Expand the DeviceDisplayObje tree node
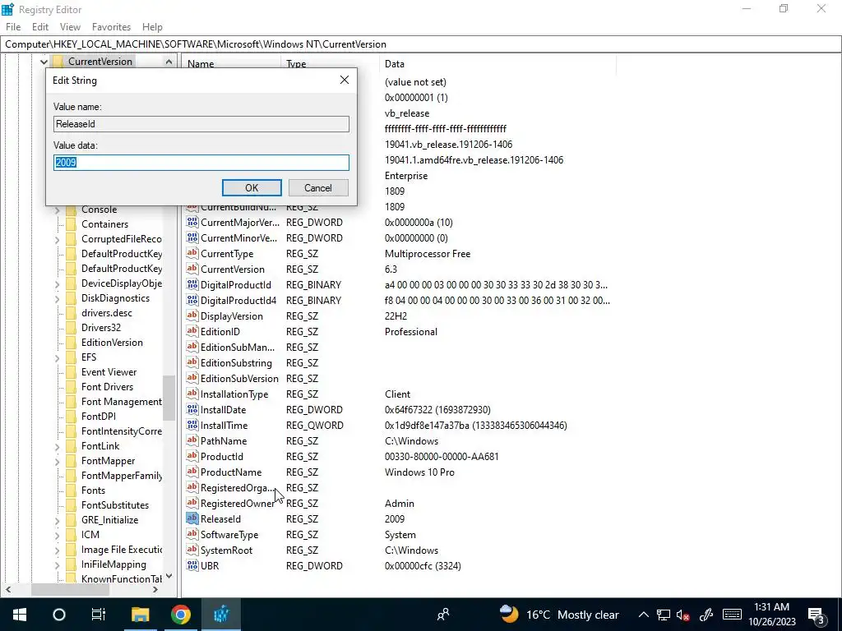 (58, 283)
